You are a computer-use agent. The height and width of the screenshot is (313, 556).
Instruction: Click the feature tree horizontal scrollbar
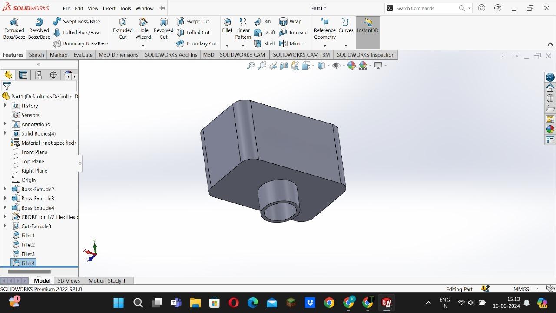point(29,272)
